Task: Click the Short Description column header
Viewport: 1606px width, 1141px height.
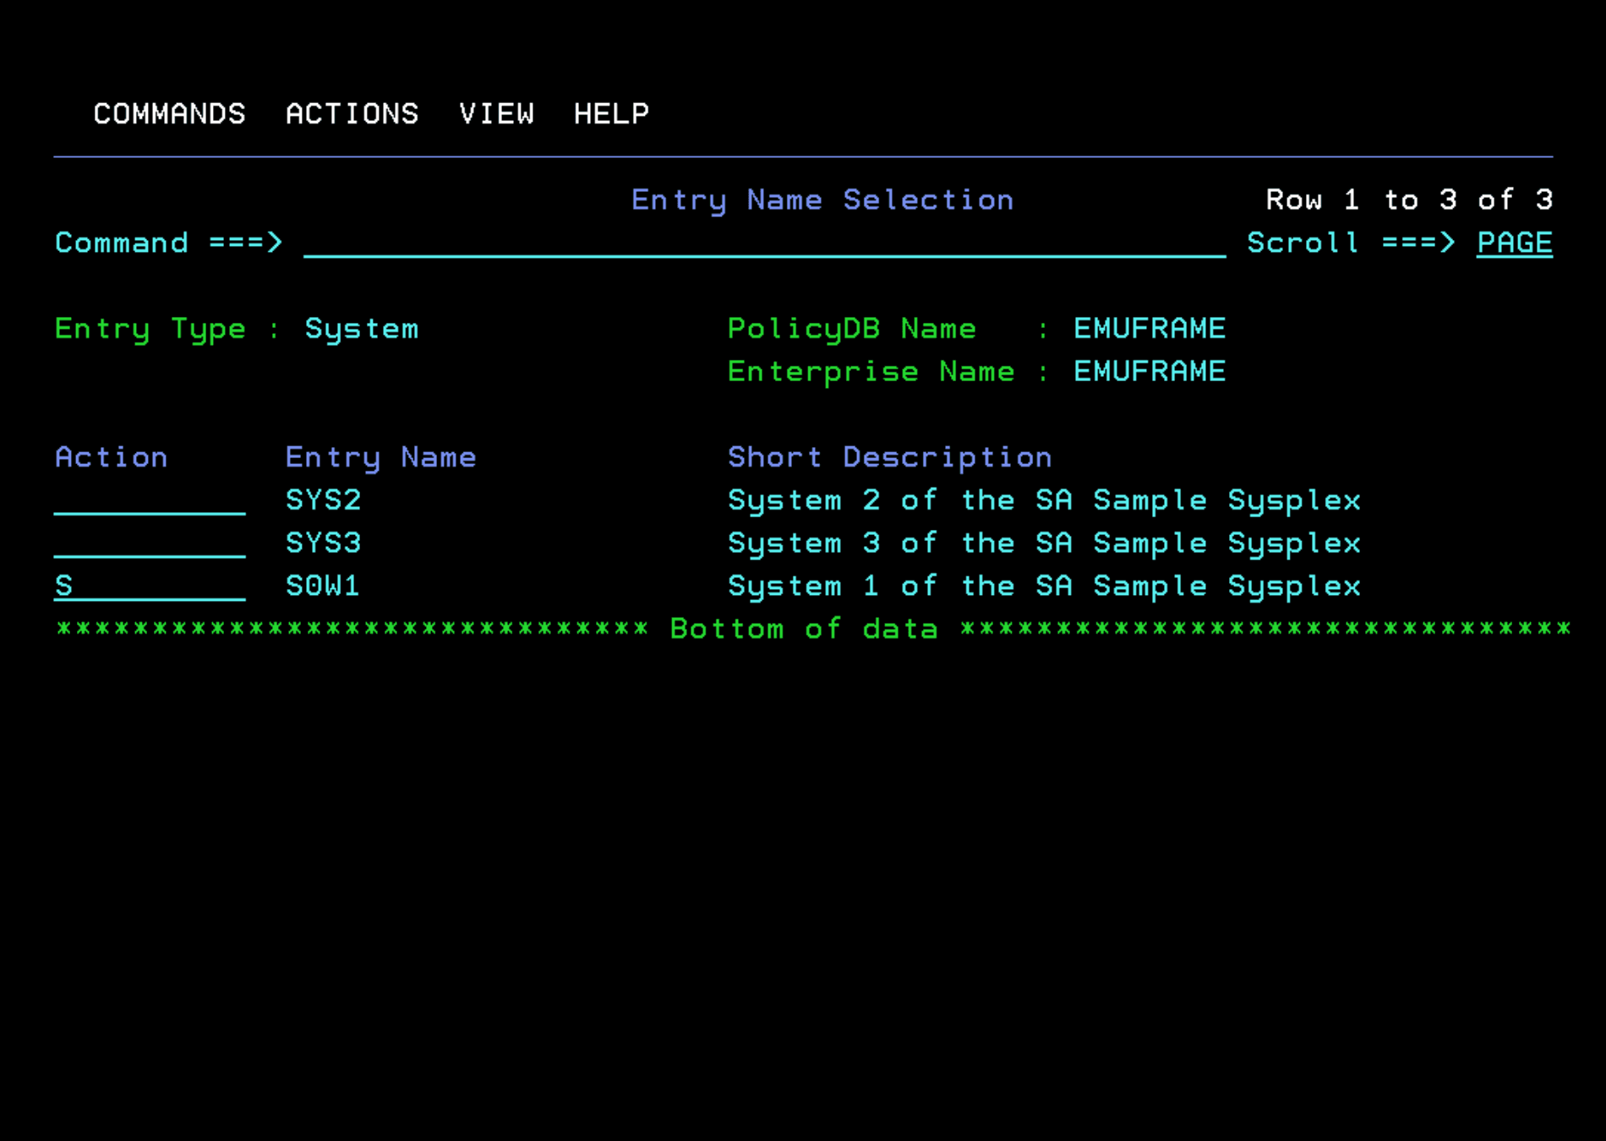Action: [889, 456]
